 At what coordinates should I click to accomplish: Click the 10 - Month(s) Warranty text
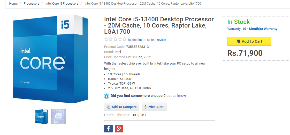pos(260,29)
